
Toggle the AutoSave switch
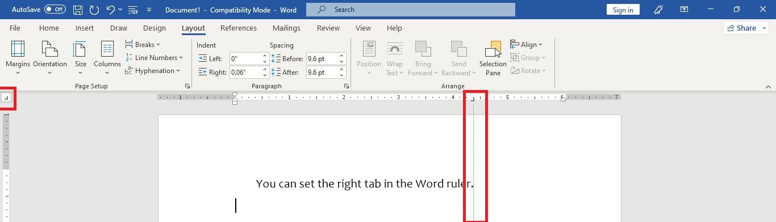pos(55,10)
